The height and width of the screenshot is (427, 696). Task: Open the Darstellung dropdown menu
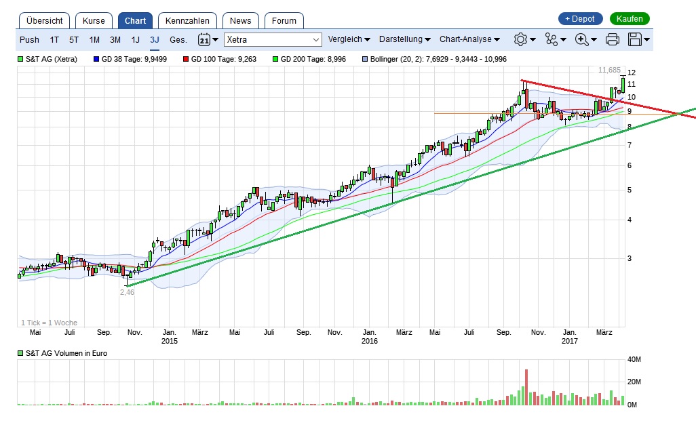pos(404,39)
